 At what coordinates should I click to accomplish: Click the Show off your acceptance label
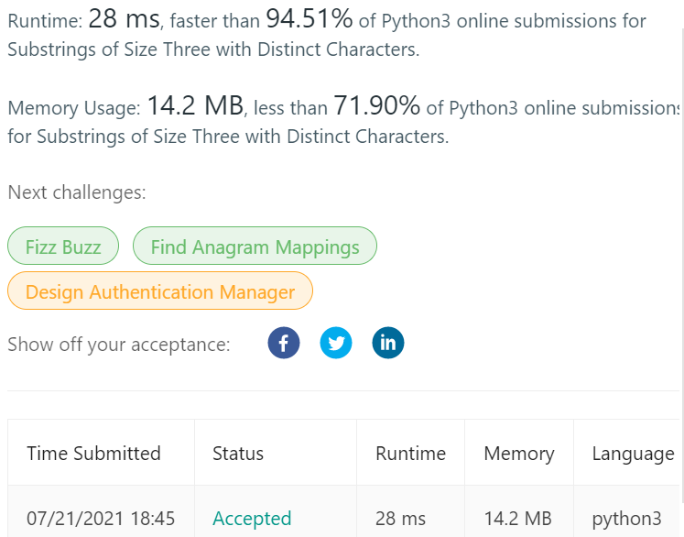click(119, 345)
